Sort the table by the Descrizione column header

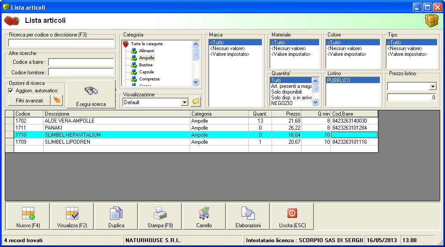pyautogui.click(x=116, y=114)
